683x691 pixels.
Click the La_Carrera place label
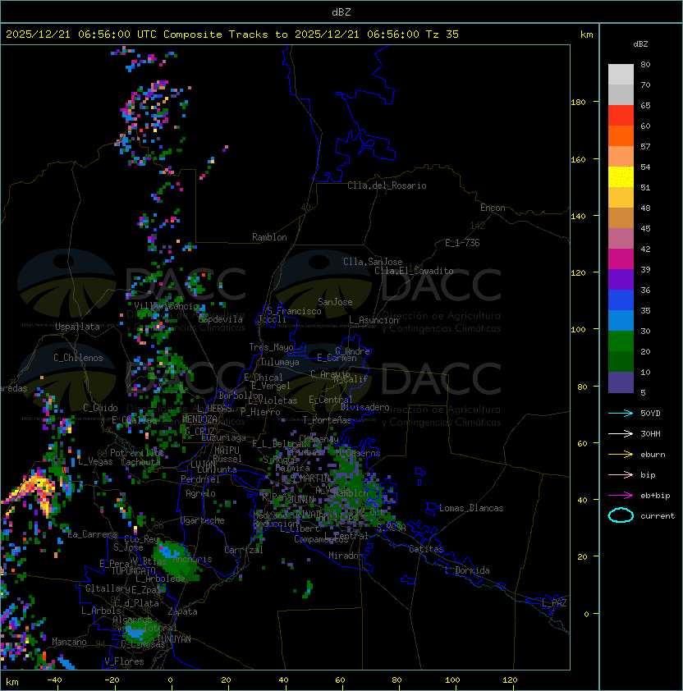click(x=92, y=534)
